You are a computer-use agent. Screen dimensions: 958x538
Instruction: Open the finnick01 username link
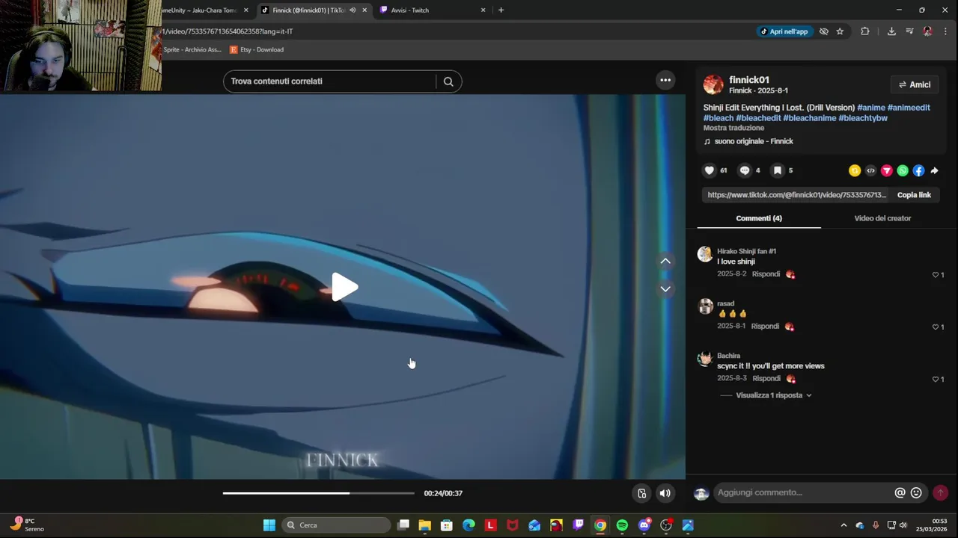click(x=749, y=80)
